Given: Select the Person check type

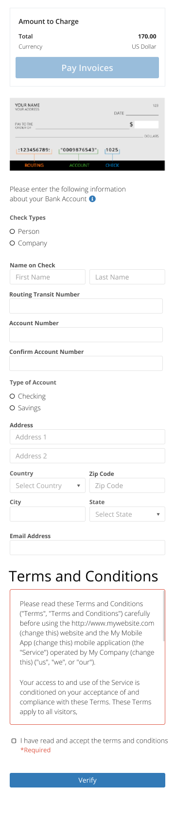Looking at the screenshot, I should pos(13,231).
